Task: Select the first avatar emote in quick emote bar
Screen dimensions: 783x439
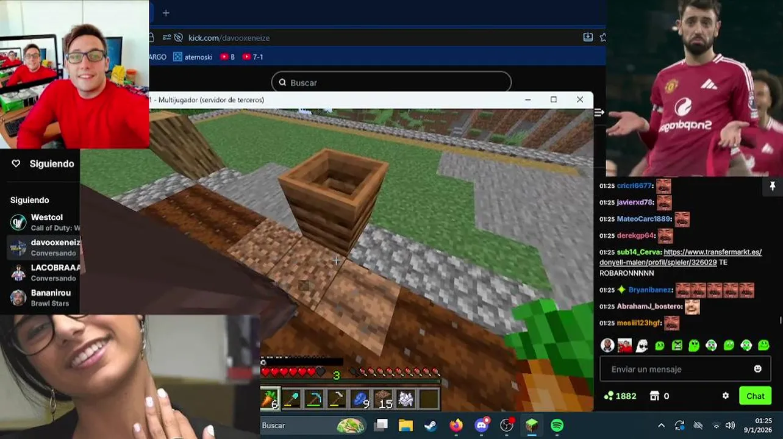Action: click(607, 345)
